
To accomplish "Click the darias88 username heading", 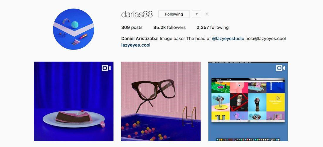I will point(137,14).
